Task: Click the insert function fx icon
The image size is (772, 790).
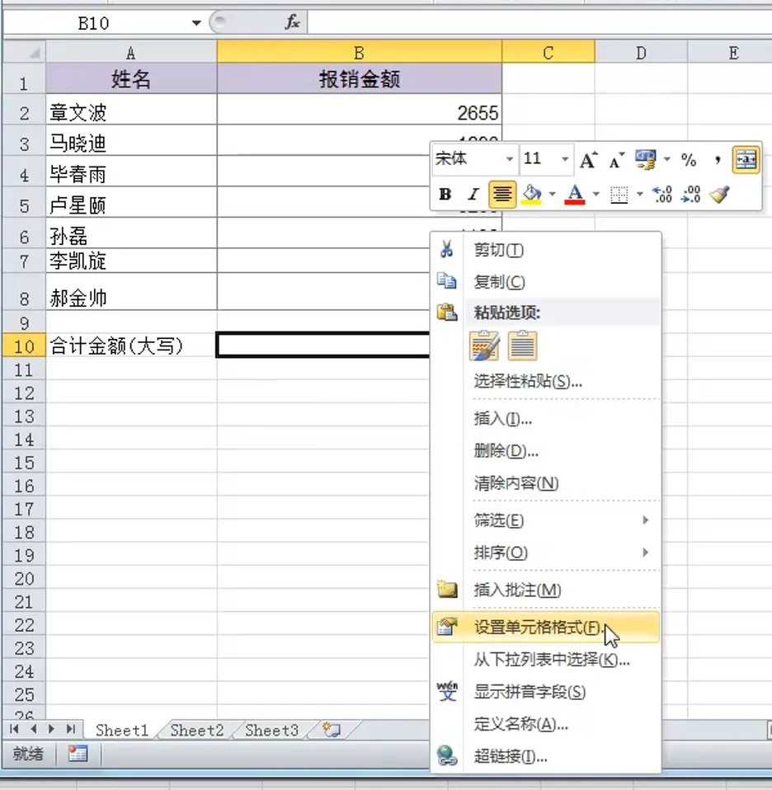Action: [292, 22]
